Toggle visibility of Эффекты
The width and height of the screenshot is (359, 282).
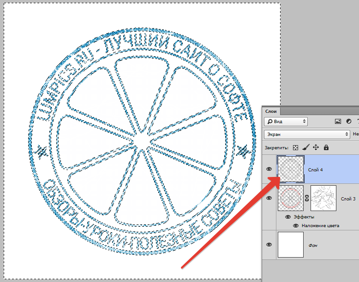click(288, 217)
